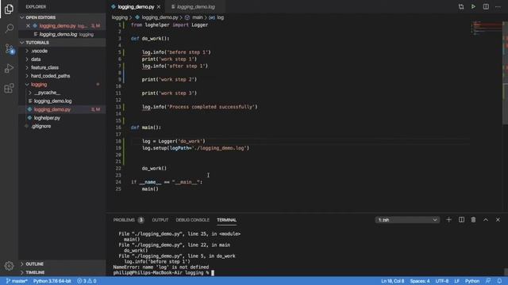This screenshot has width=508, height=285.
Task: Open the Debug Console panel tab
Action: (x=192, y=220)
